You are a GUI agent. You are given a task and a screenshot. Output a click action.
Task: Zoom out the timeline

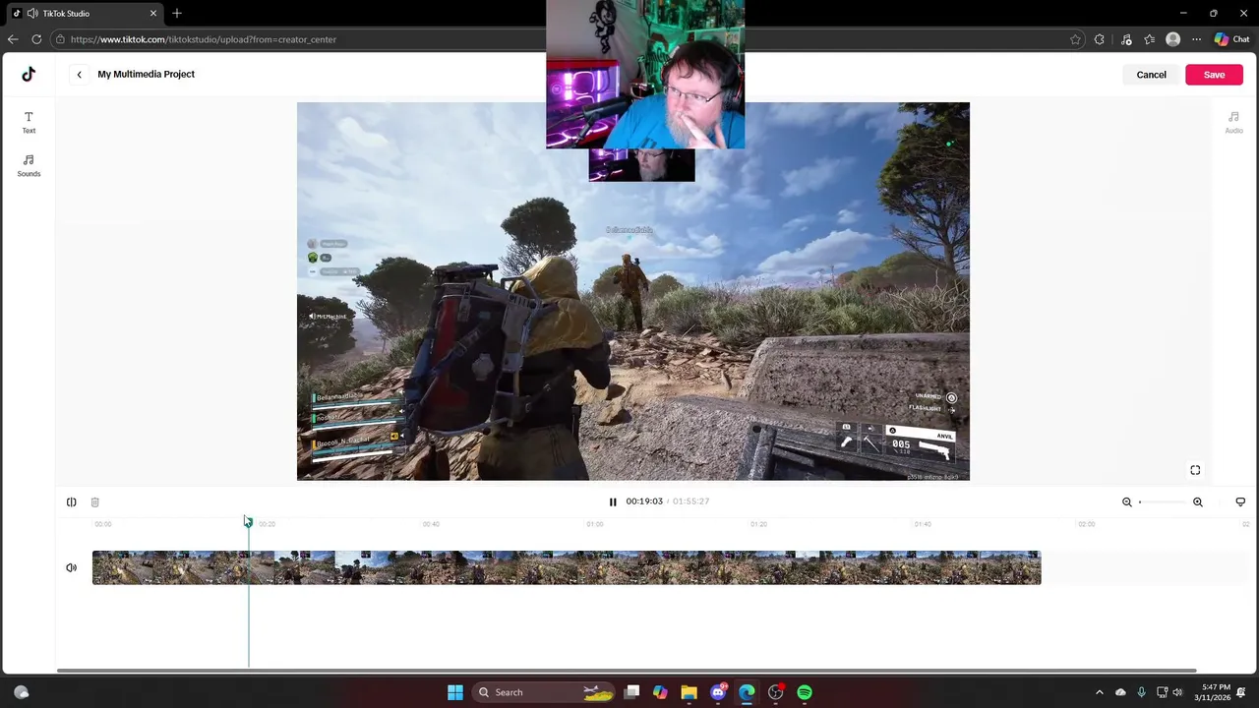(x=1127, y=502)
